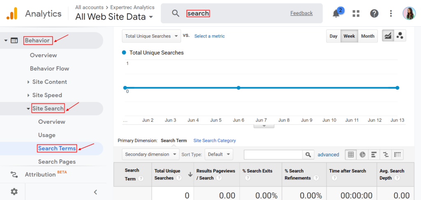Open the Sort Type Default dropdown
The width and height of the screenshot is (421, 200).
click(x=219, y=154)
